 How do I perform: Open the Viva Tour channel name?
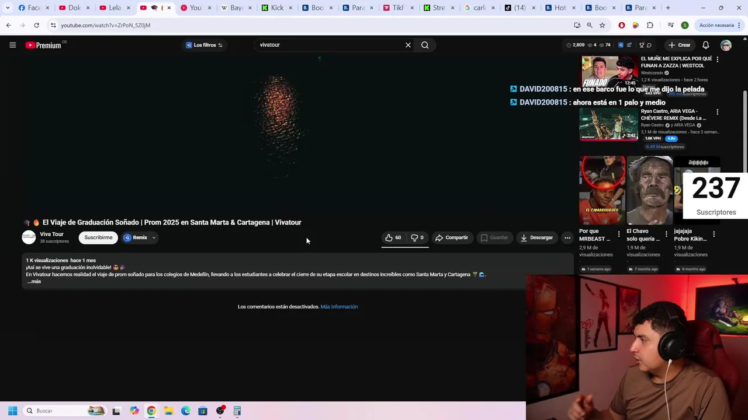point(51,235)
